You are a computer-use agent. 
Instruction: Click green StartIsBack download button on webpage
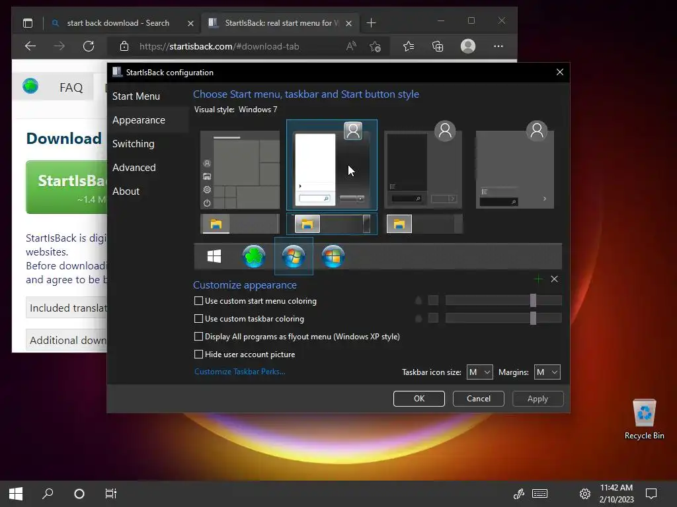67,187
